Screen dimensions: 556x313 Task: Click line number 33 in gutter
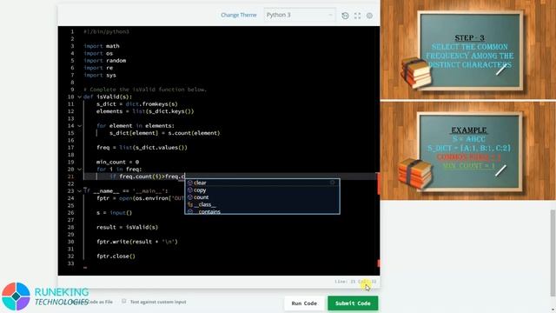(70, 263)
